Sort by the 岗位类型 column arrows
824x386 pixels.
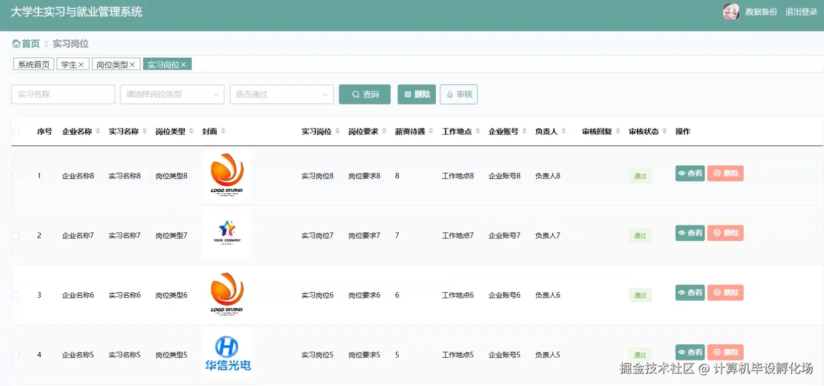point(191,131)
